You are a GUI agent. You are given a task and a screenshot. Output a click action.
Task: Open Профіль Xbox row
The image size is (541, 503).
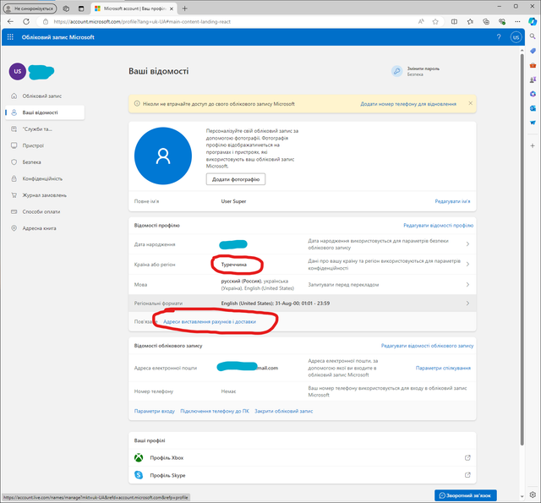(x=303, y=458)
